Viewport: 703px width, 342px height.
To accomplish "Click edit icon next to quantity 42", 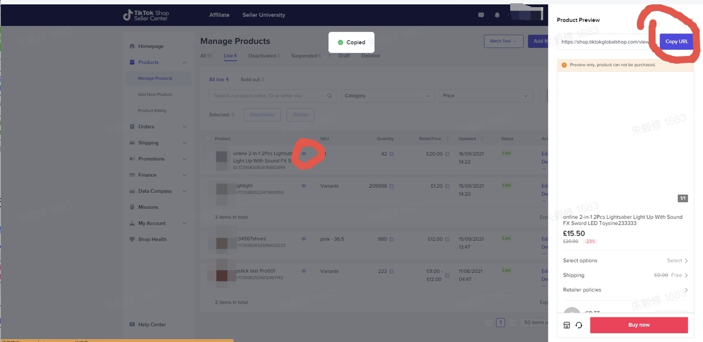I will tap(392, 154).
